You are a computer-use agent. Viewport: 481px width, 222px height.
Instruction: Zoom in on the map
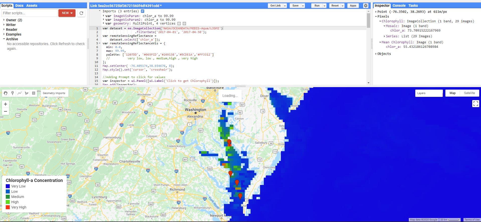click(6, 104)
